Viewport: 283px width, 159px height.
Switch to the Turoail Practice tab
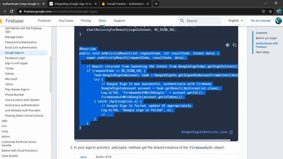[125, 4]
